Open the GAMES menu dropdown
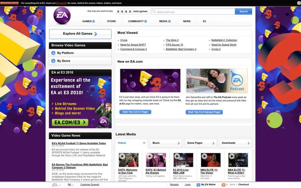The width and height of the screenshot is (301, 188). 93,21
